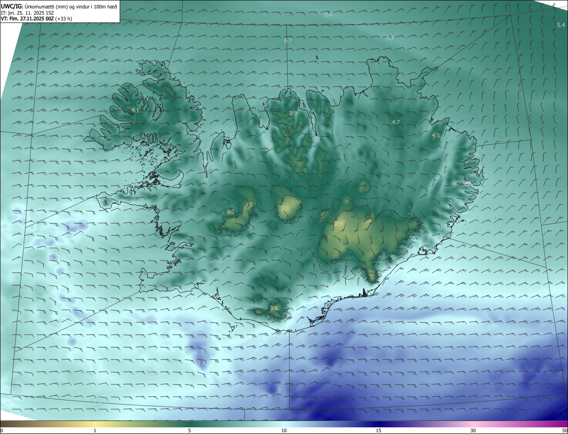Image resolution: width=568 pixels, height=434 pixels.
Task: Click the 4.1 value over the Westfjords
Action: pos(135,110)
